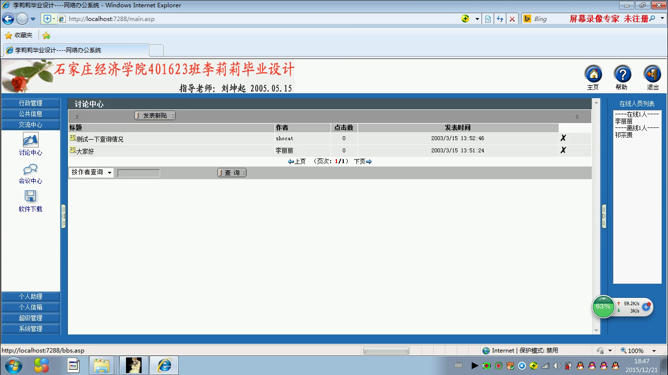Click the network speed plus icon

[646, 307]
